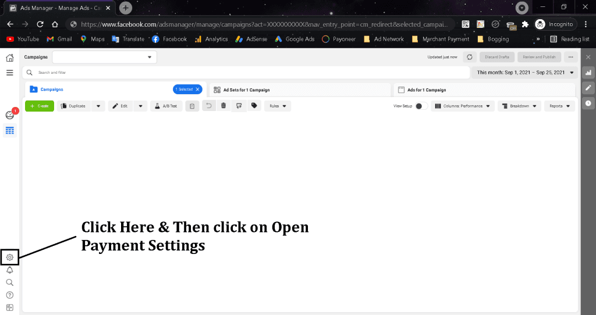Select the Ads Manager browser tab

(59, 8)
